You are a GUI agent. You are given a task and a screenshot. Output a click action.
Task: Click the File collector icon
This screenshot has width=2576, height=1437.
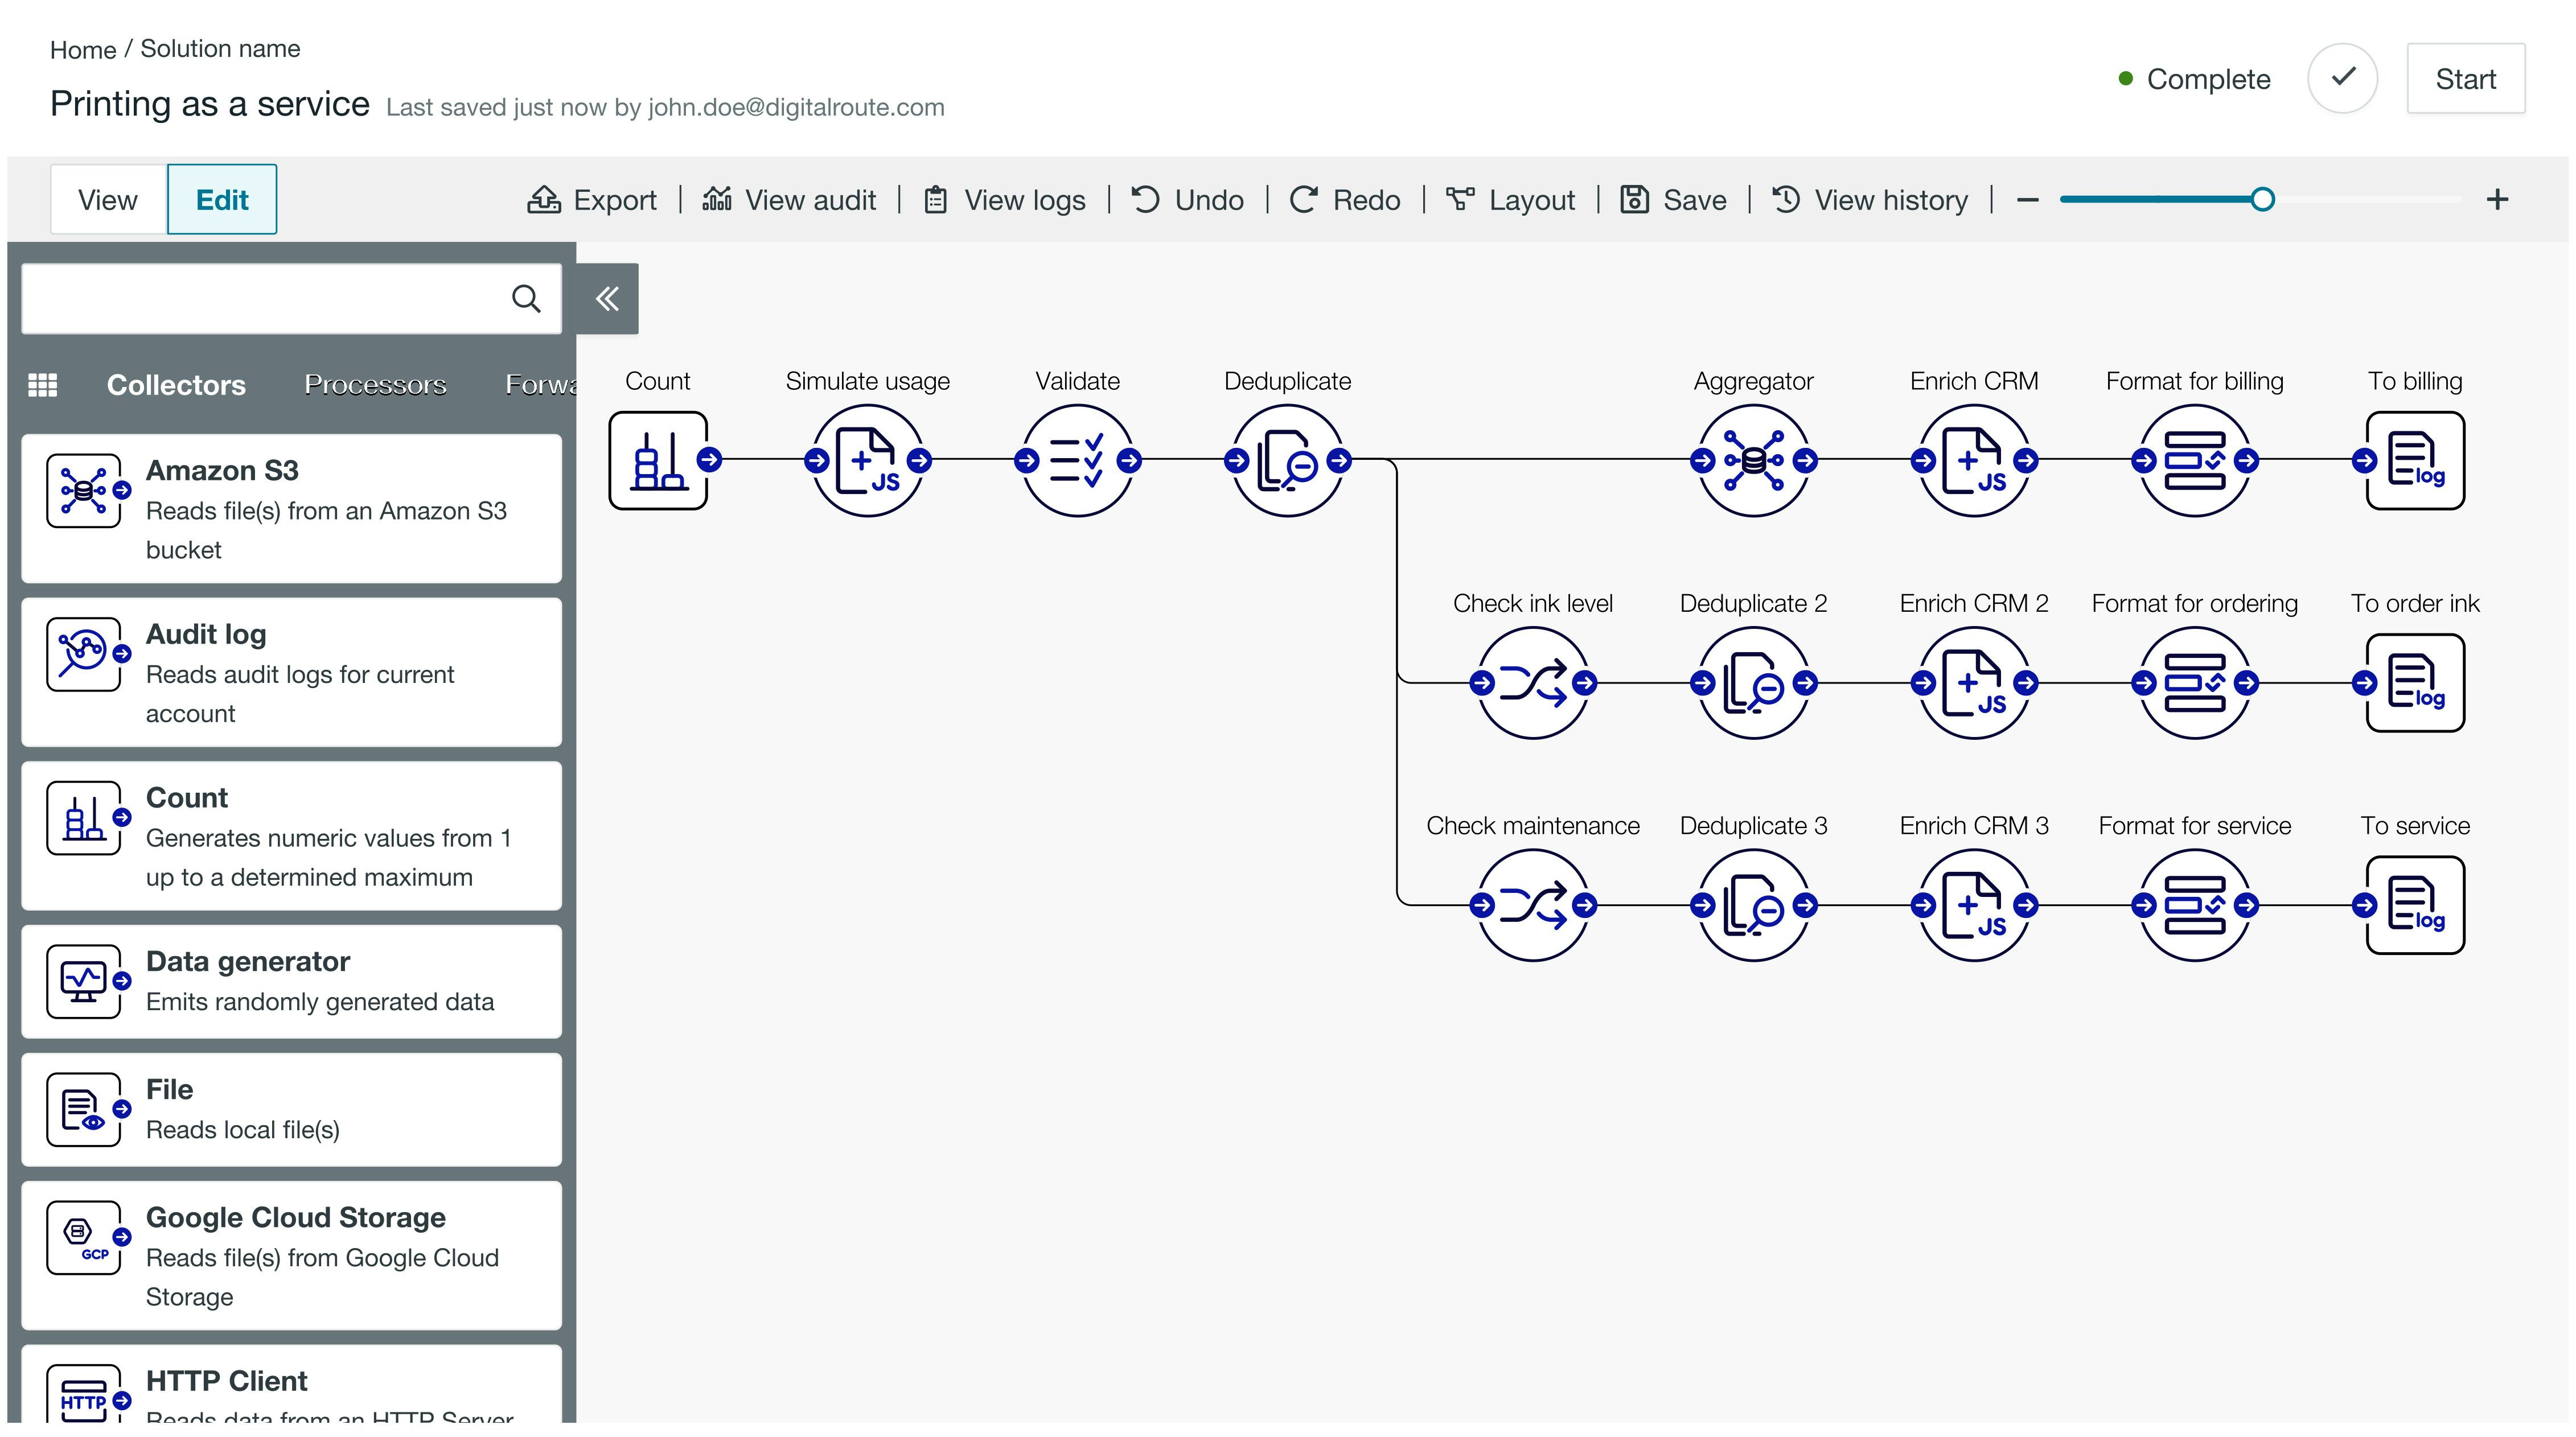click(84, 1109)
